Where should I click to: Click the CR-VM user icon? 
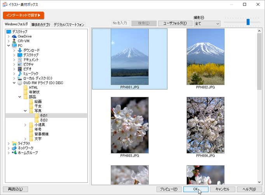14,41
